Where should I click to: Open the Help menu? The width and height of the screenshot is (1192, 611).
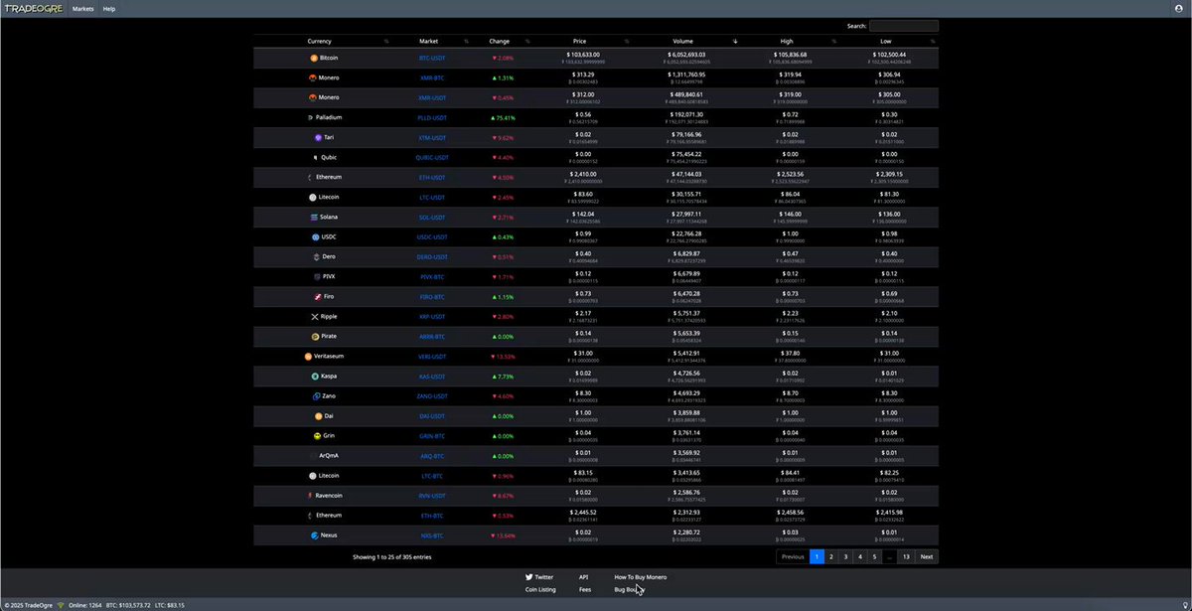pos(109,8)
